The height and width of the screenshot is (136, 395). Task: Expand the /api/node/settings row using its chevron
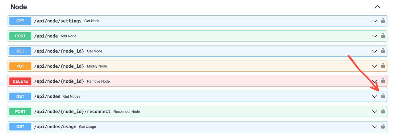pyautogui.click(x=374, y=21)
